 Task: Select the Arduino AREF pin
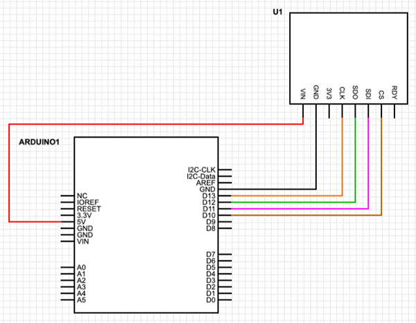pyautogui.click(x=207, y=183)
